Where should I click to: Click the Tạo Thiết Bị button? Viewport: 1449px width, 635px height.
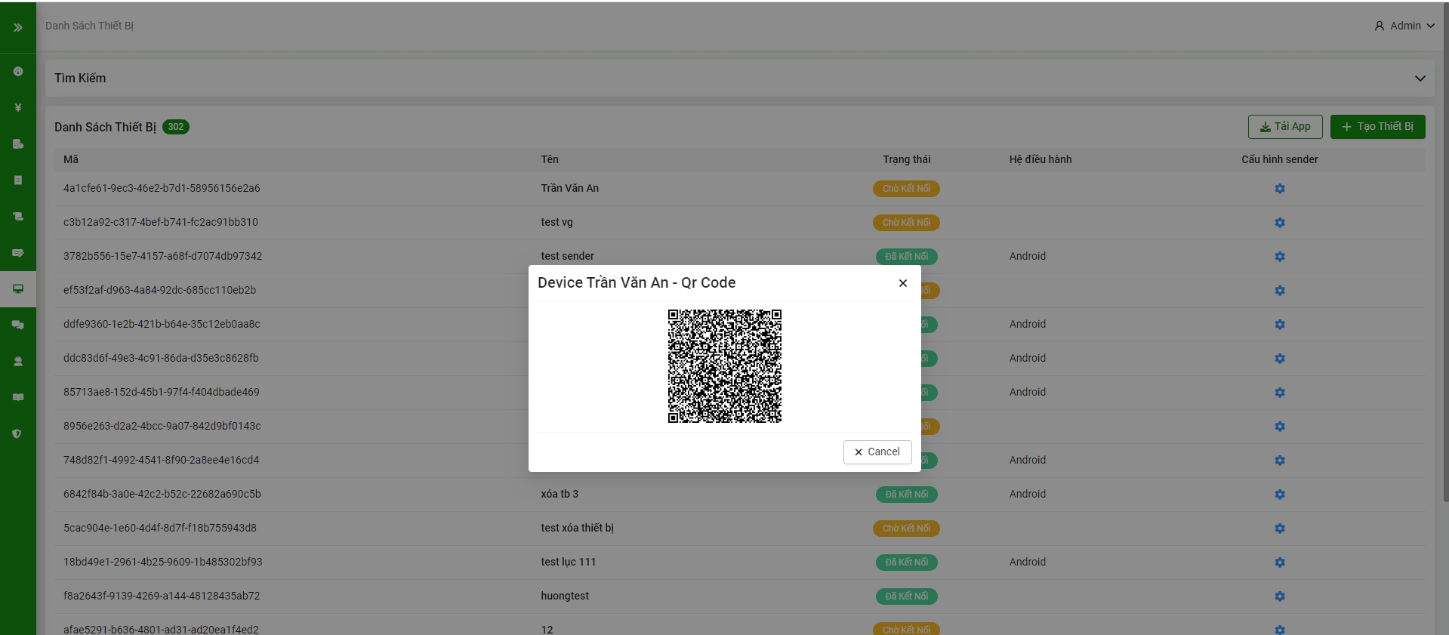tap(1377, 127)
